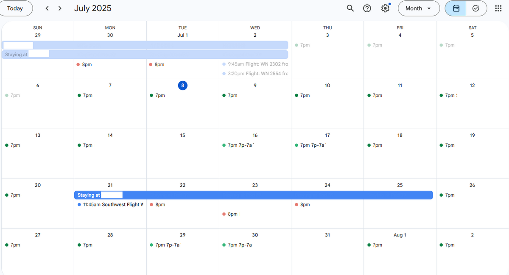Image resolution: width=509 pixels, height=275 pixels.
Task: Switch to Tasks view toggle
Action: click(x=476, y=8)
